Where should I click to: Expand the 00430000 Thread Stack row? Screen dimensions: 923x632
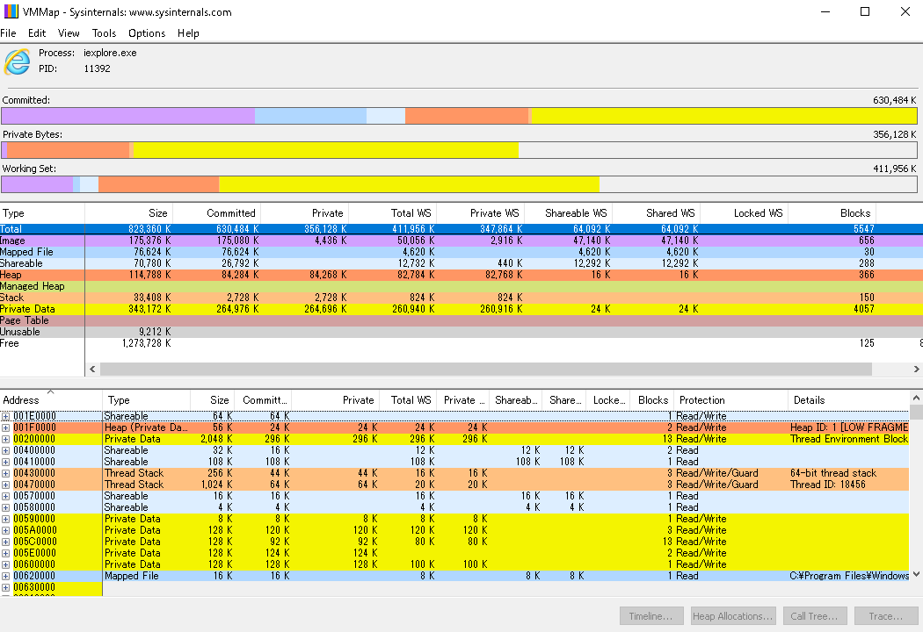pyautogui.click(x=6, y=473)
